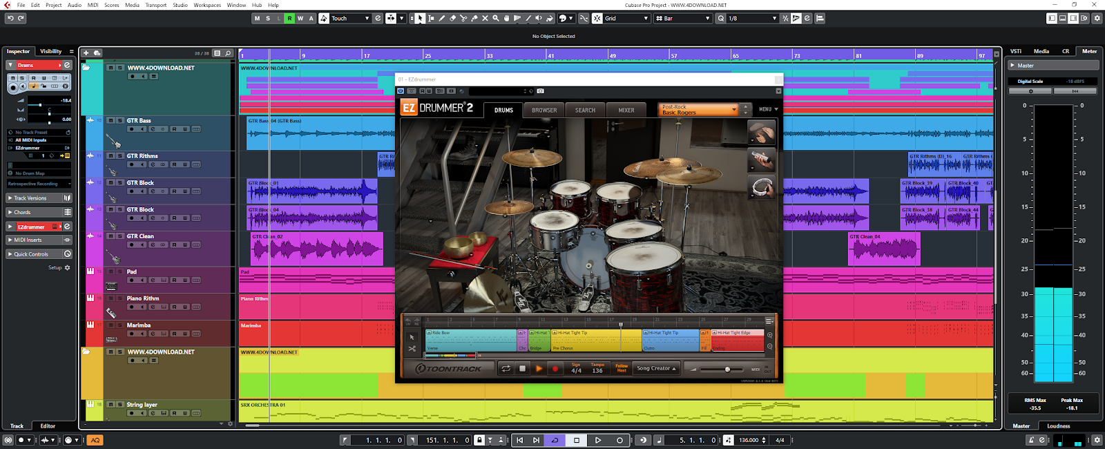Click the ruler at bar 49

click(x=613, y=55)
